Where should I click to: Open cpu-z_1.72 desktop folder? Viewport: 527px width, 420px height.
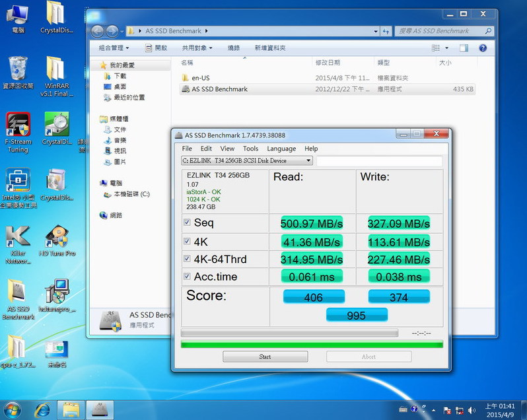17,351
